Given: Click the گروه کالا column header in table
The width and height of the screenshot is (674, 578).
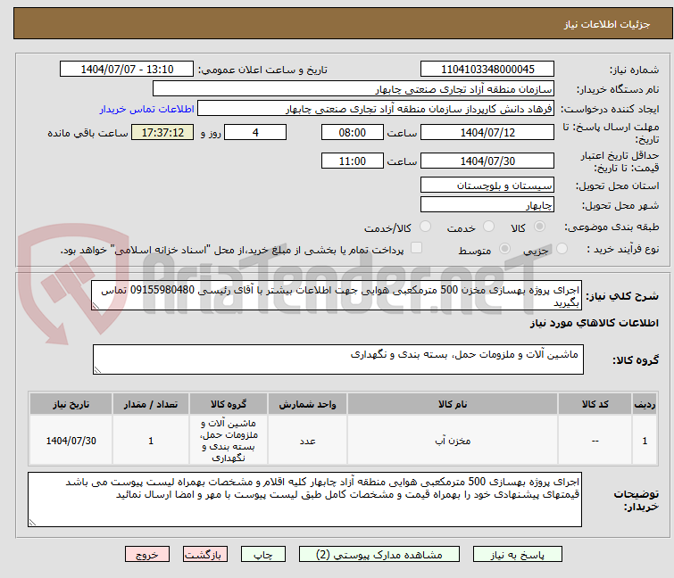Looking at the screenshot, I should tap(229, 404).
